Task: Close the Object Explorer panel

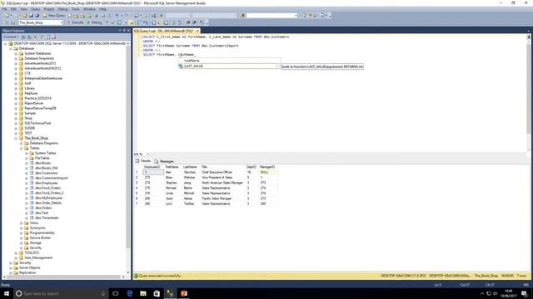Action: (x=128, y=31)
